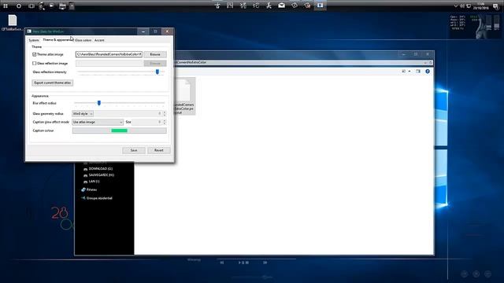The image size is (504, 283).
Task: Show hidden tray icons chevron
Action: tap(456, 6)
